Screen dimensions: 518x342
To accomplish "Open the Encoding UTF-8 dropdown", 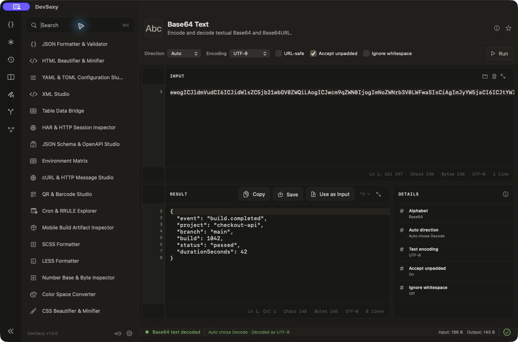I will [249, 53].
